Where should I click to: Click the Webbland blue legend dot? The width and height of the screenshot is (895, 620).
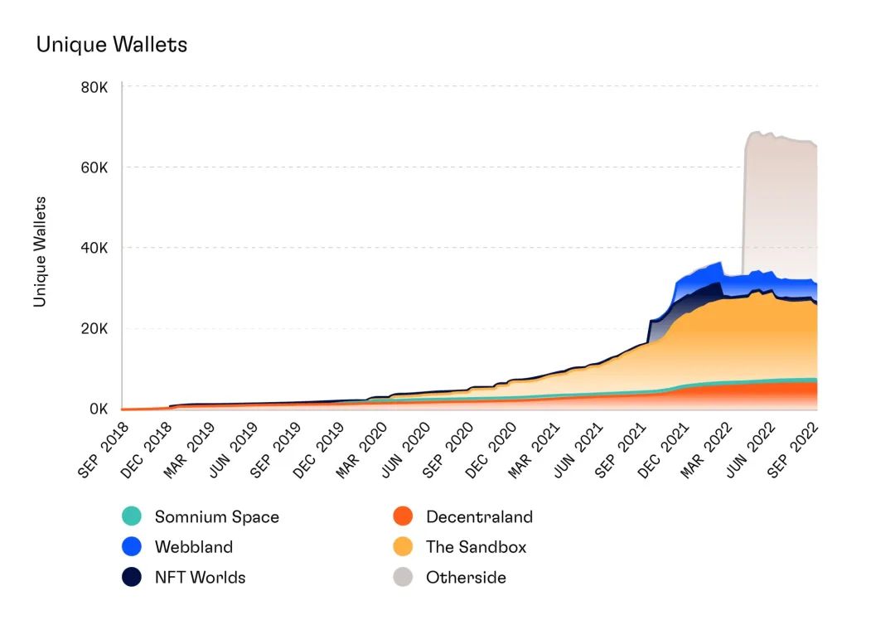(x=131, y=546)
